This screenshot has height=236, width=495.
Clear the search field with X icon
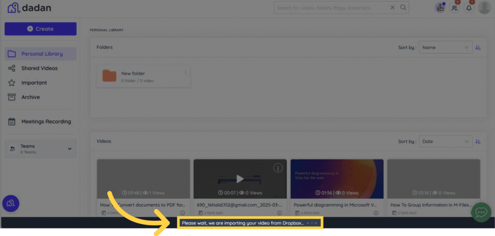click(393, 8)
